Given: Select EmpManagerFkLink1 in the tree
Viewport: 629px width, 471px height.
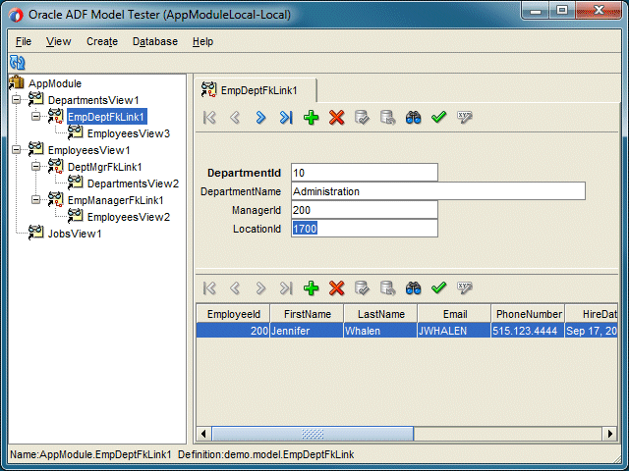Looking at the screenshot, I should pyautogui.click(x=116, y=200).
